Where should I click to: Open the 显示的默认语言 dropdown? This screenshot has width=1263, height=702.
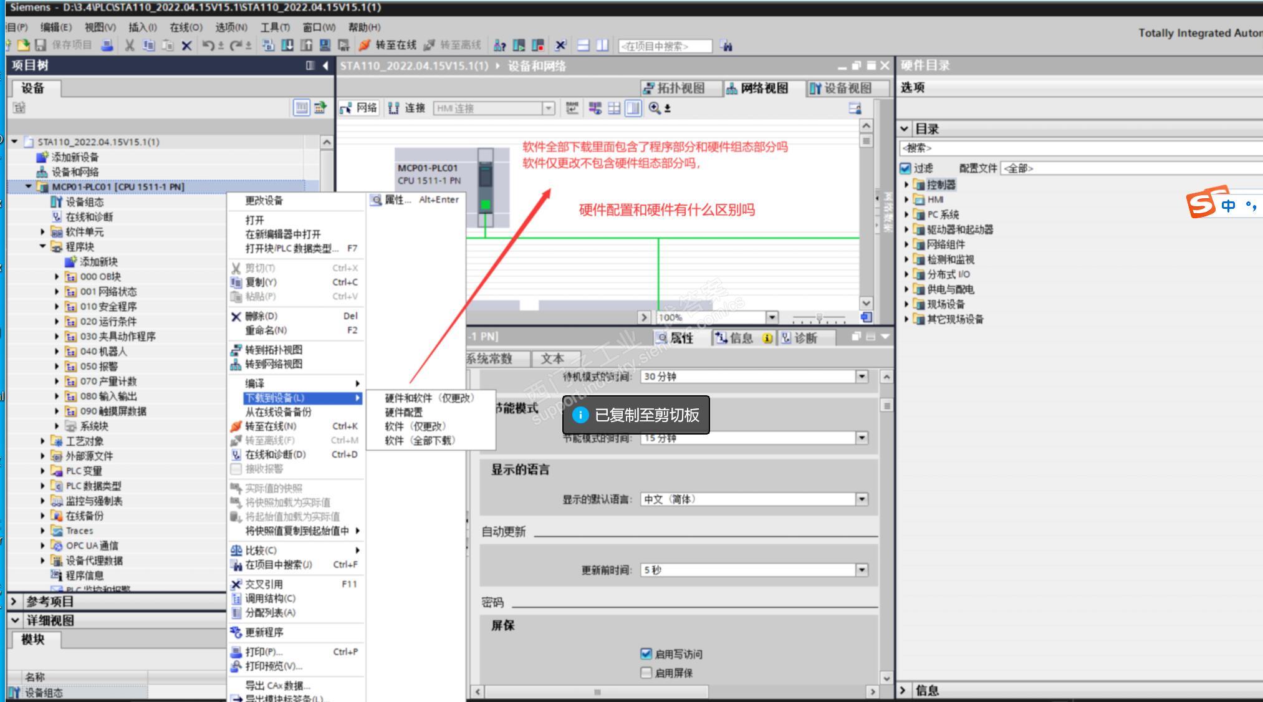point(862,499)
